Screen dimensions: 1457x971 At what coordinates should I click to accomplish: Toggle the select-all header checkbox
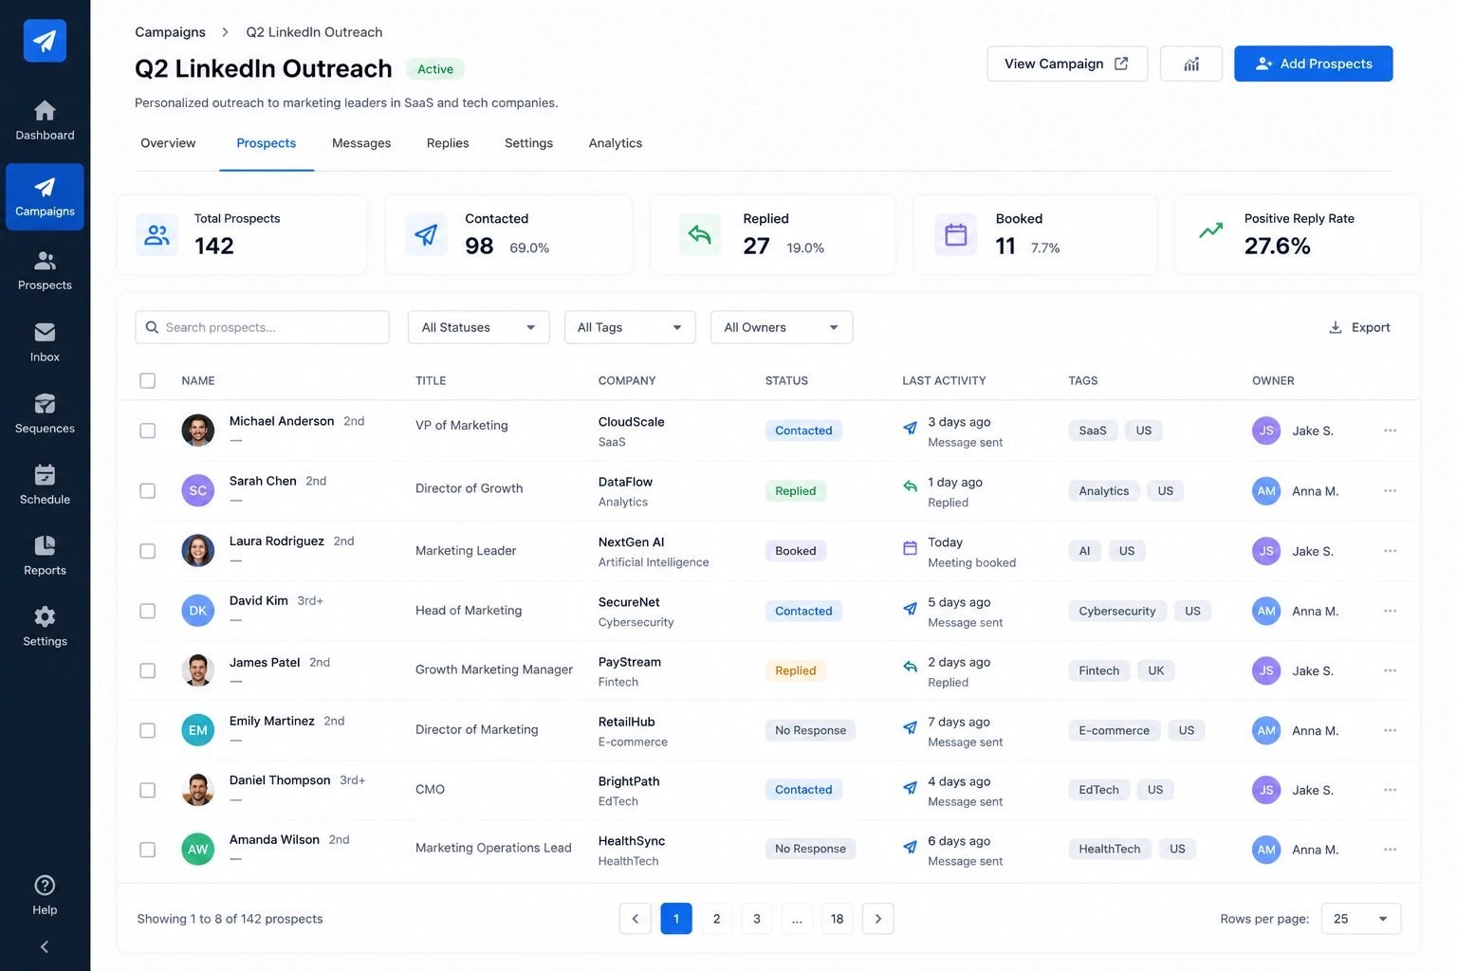click(x=148, y=380)
